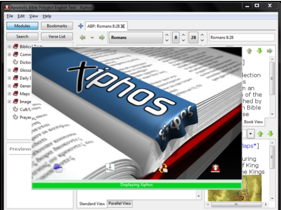This screenshot has width=281, height=210.
Task: Increase the verse number from 28
Action: click(202, 35)
